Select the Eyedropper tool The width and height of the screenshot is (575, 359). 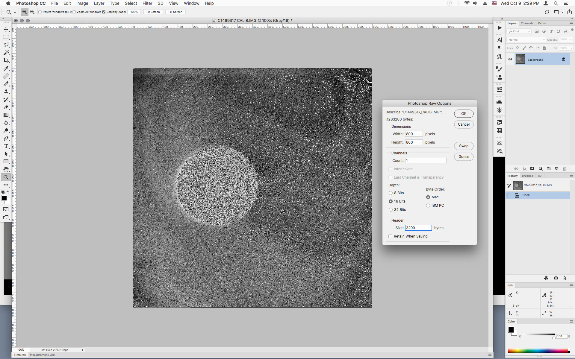pyautogui.click(x=6, y=69)
